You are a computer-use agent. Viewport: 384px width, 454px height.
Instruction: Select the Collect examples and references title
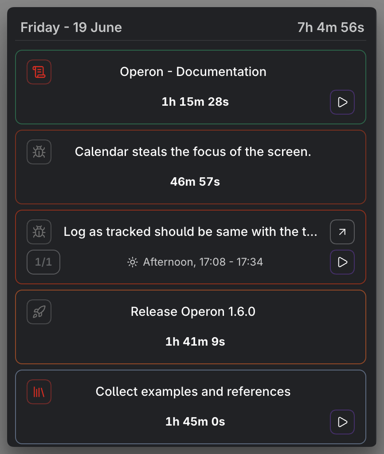(193, 391)
